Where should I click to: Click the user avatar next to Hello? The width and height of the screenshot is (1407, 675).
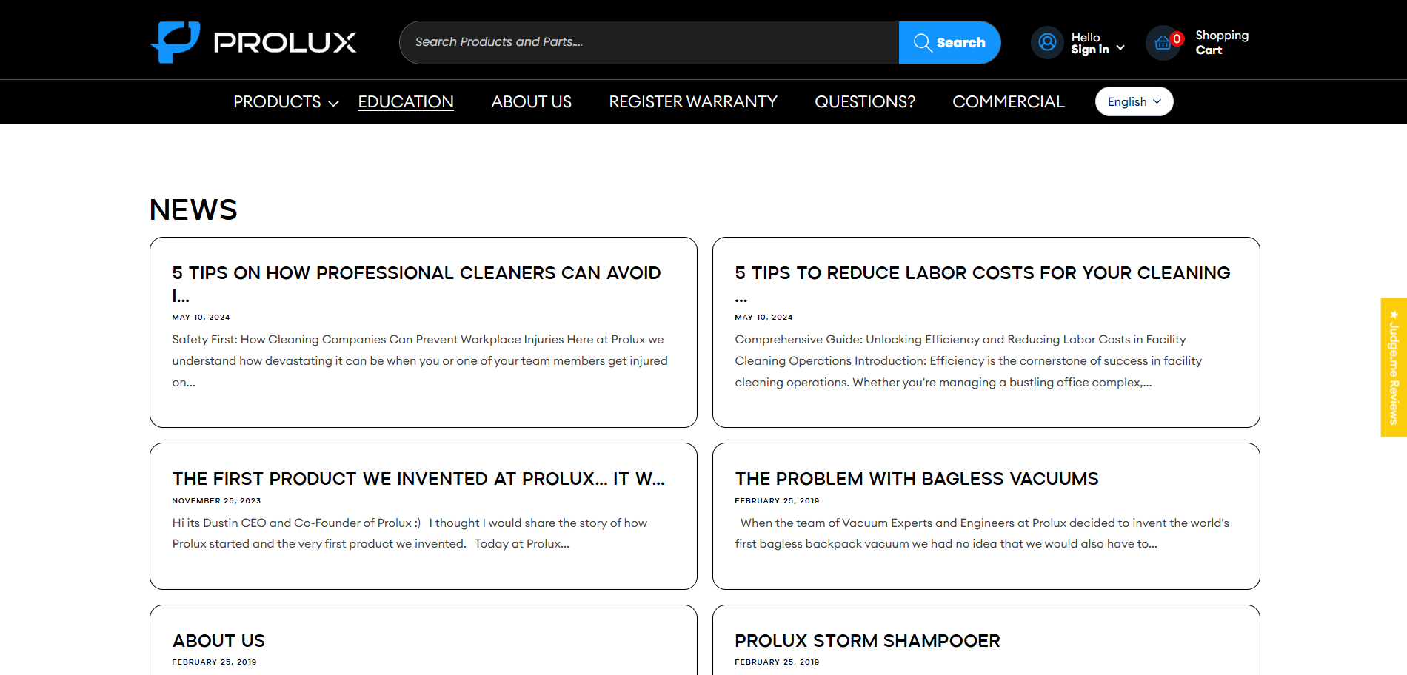click(1046, 42)
